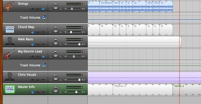
Task: Click the Big Electric Lead pan knob
Action: tap(56, 54)
